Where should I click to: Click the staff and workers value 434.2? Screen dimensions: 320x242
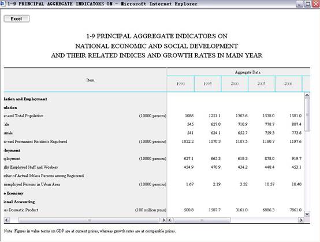[x=243, y=167]
